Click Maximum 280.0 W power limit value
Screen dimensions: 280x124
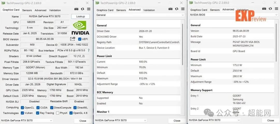tap(237, 76)
